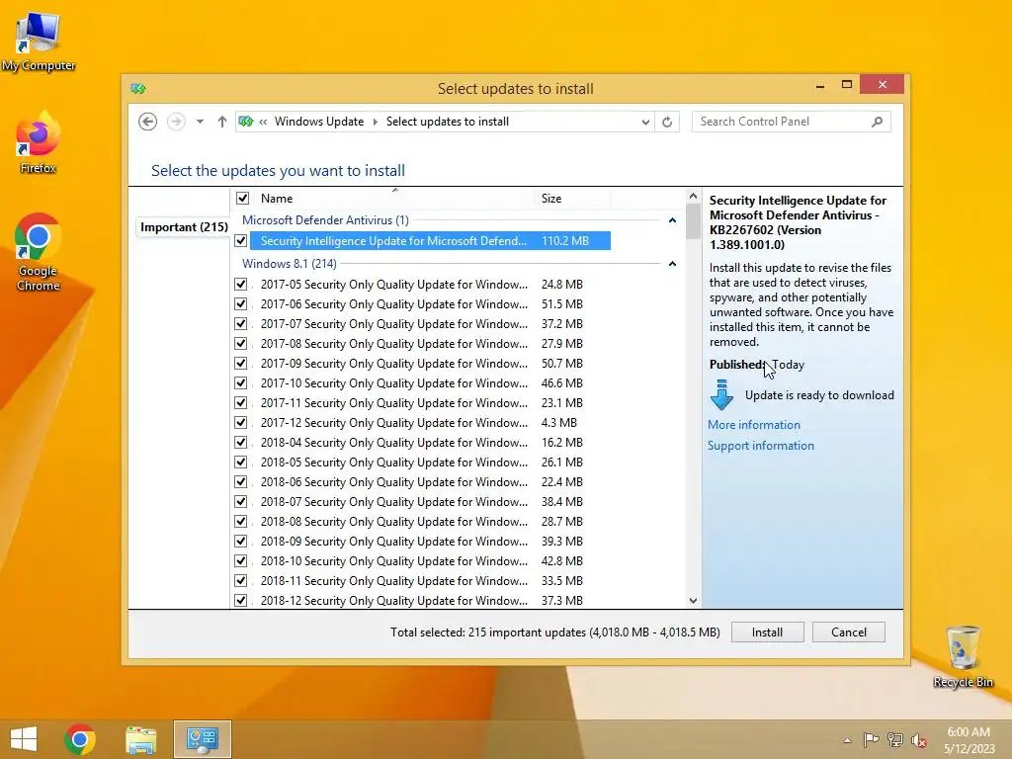
Task: Show hidden system tray icons
Action: (x=847, y=740)
